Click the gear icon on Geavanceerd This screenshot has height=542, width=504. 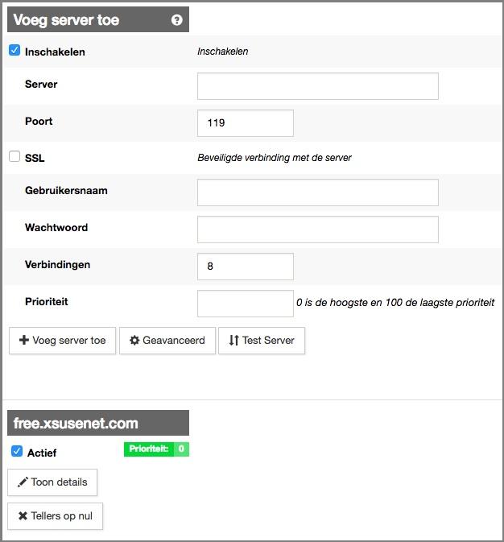(134, 341)
